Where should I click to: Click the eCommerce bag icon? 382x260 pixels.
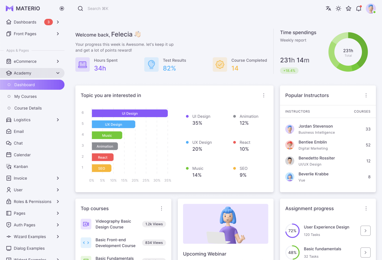point(9,61)
